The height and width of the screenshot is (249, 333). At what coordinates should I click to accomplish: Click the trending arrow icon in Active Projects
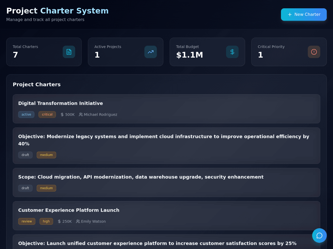151,52
